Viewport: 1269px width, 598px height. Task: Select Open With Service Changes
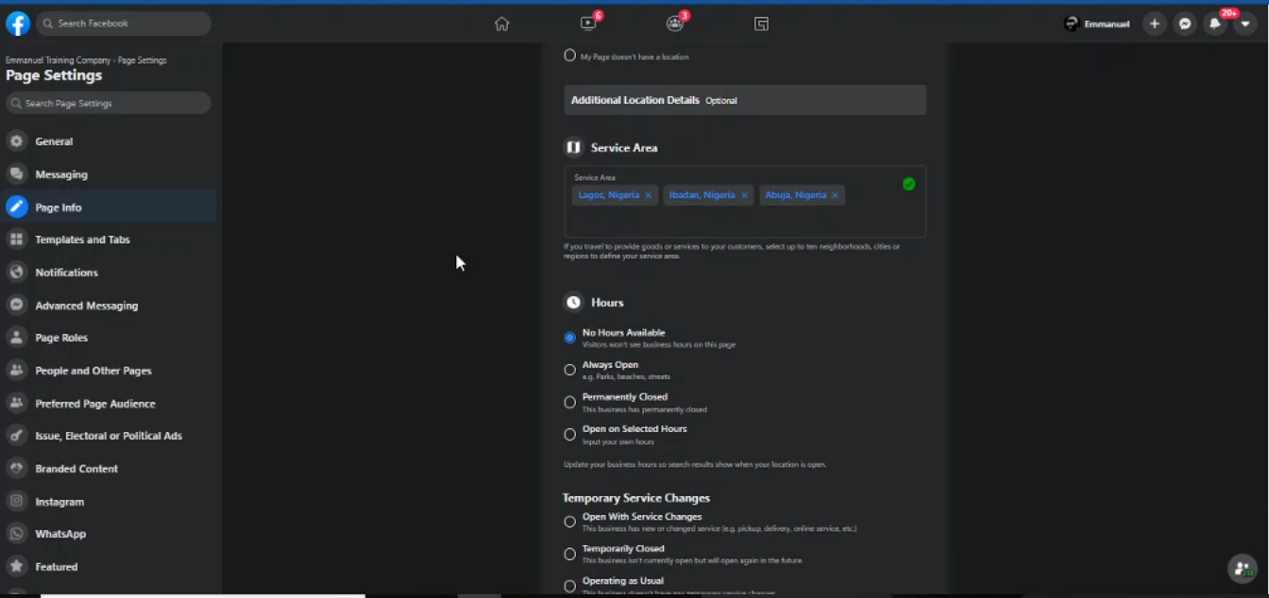point(569,522)
